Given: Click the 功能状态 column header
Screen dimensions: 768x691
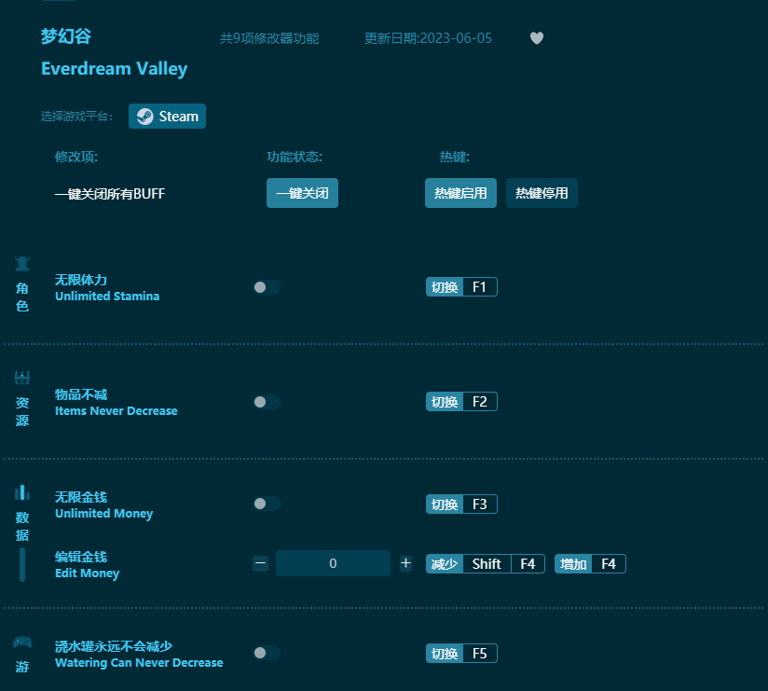Looking at the screenshot, I should [x=295, y=157].
